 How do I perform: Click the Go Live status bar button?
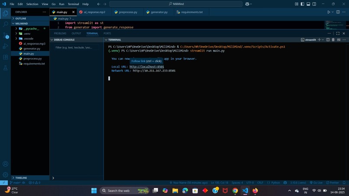316,183
